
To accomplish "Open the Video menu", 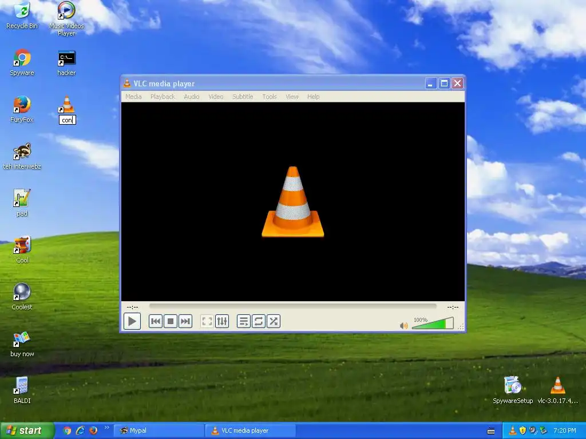I will click(x=216, y=97).
